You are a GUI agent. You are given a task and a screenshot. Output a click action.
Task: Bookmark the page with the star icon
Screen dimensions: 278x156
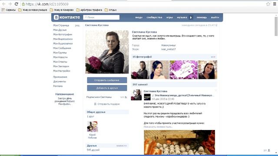pyautogui.click(x=268, y=4)
